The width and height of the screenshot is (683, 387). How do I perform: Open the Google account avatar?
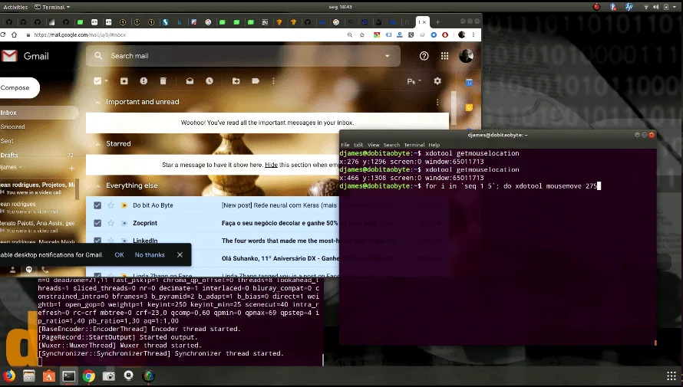pos(466,56)
